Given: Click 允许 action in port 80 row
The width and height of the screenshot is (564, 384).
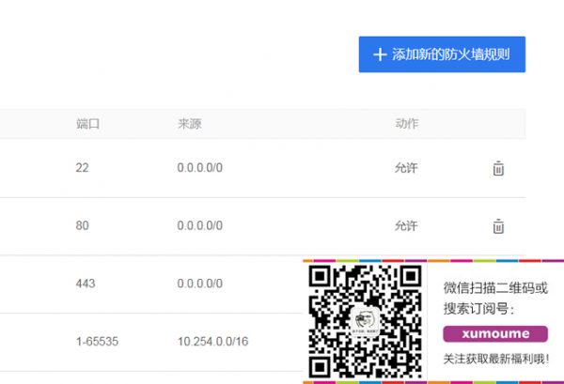Looking at the screenshot, I should point(406,226).
